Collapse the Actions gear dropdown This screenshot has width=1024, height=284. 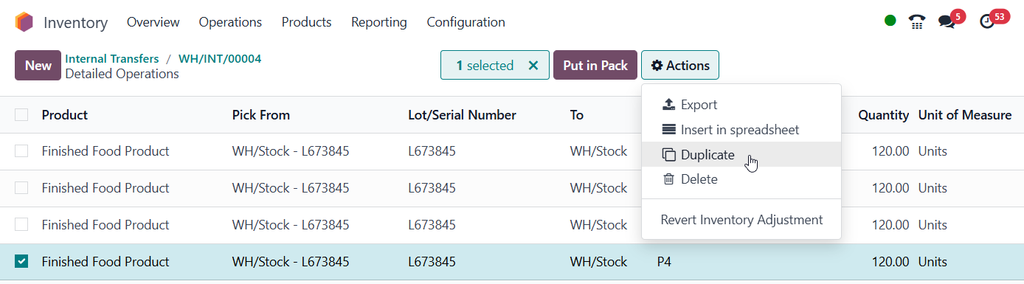680,65
